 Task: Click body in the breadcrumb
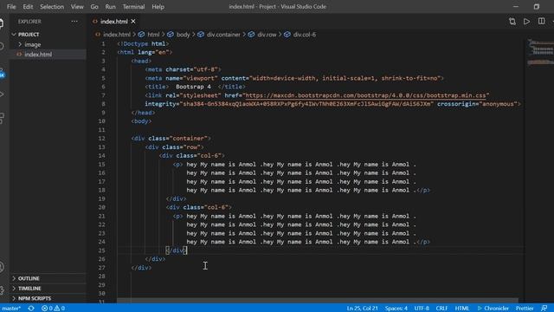point(183,35)
